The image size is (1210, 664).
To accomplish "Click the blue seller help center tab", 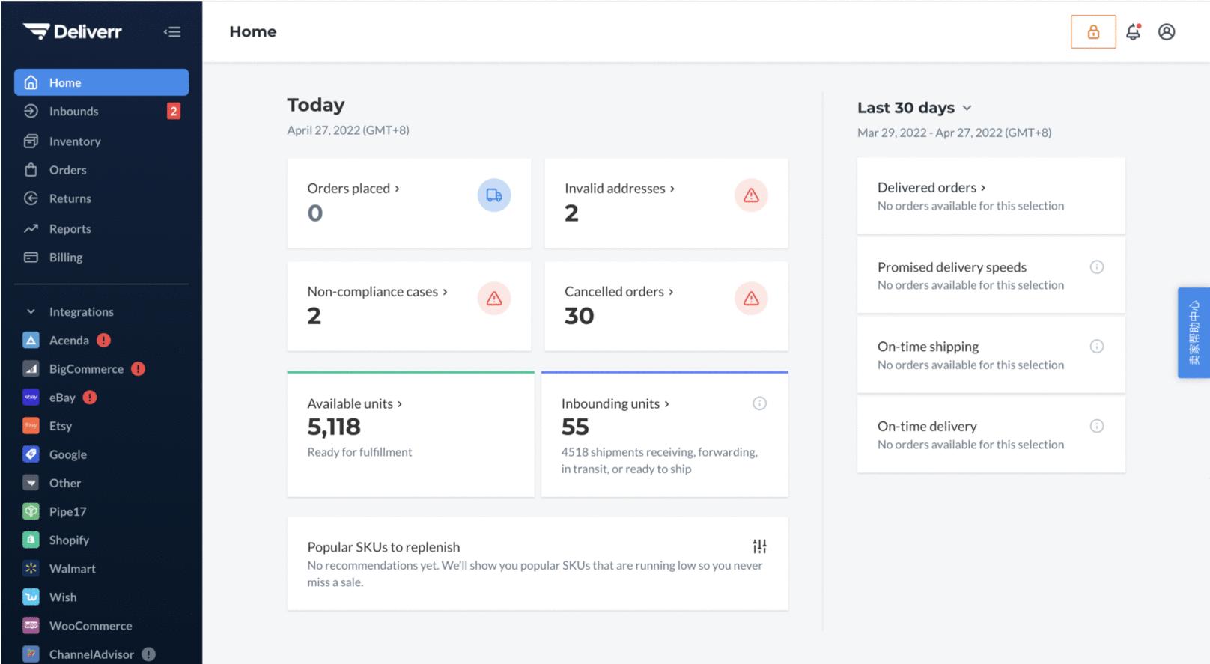I will pos(1194,332).
